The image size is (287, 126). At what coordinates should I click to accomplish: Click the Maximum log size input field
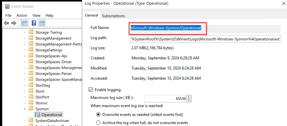(x=165, y=99)
